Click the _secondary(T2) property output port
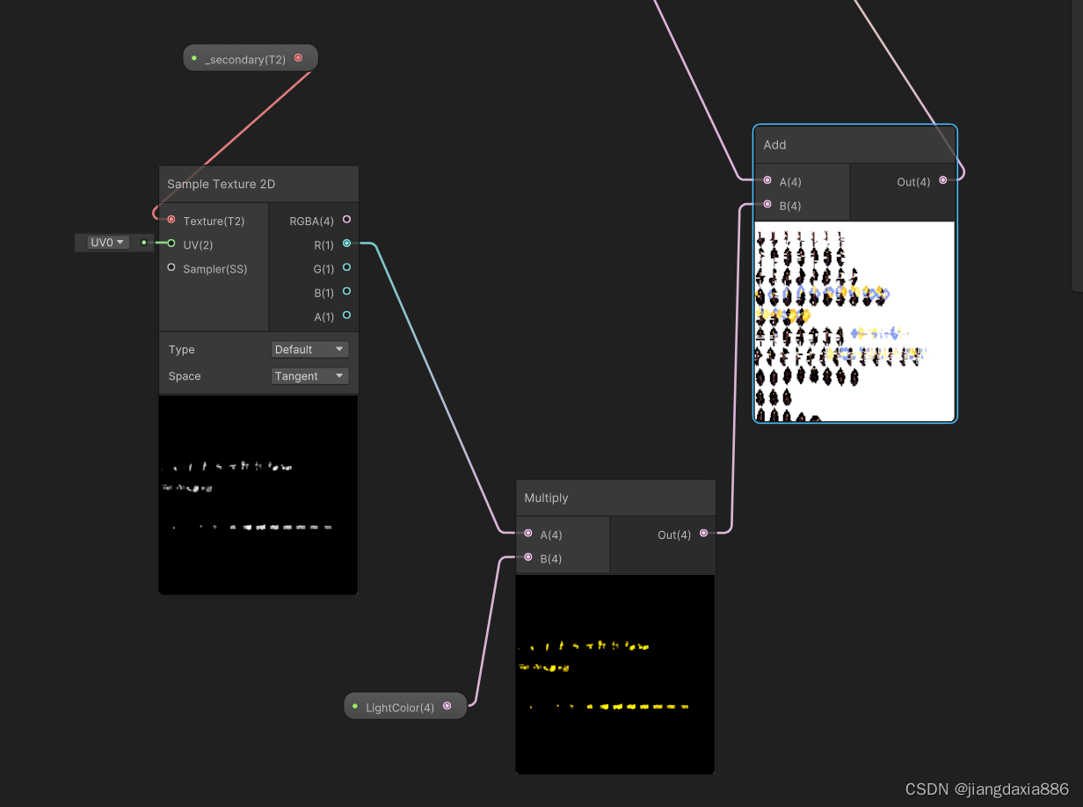This screenshot has height=807, width=1083. [x=298, y=58]
